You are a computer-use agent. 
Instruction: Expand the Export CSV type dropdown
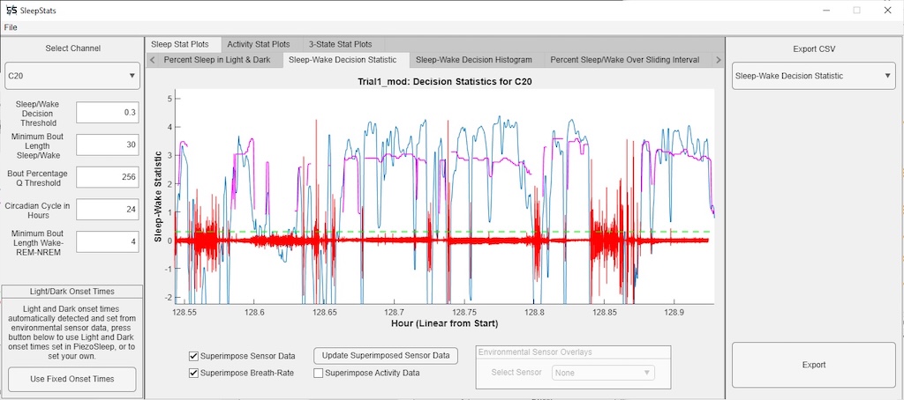[813, 77]
